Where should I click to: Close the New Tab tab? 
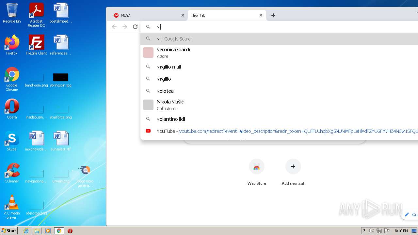pyautogui.click(x=261, y=15)
